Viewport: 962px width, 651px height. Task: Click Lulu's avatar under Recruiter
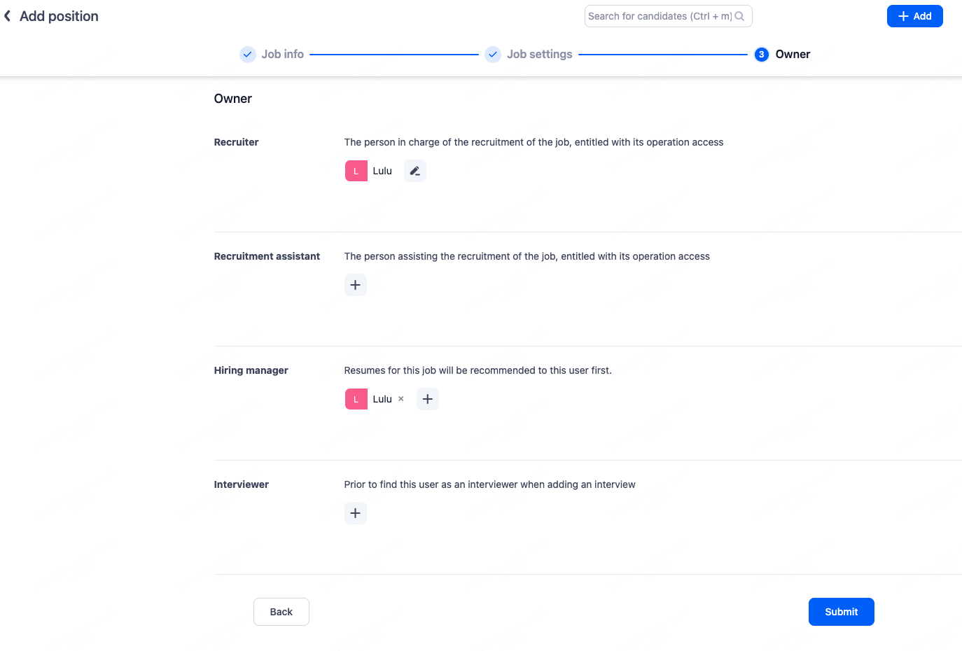[356, 171]
